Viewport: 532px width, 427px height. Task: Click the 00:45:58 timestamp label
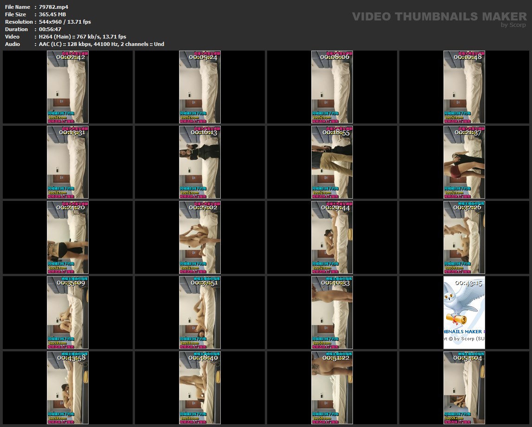[x=71, y=358]
